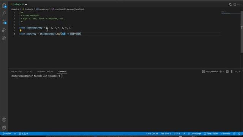Select language mode JavaScript in status bar
This screenshot has width=243, height=137.
pos(195,134)
